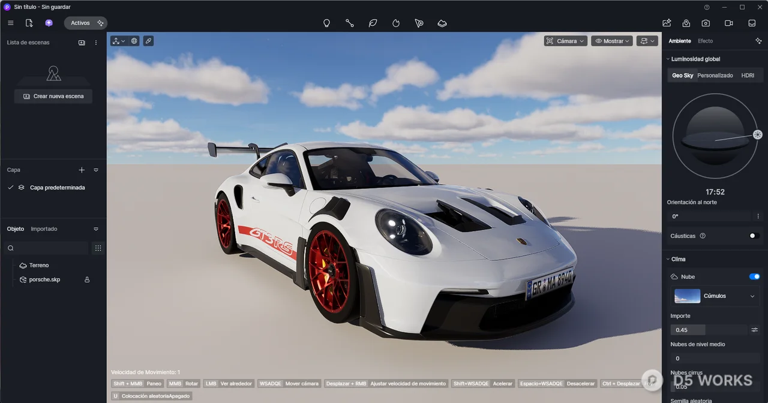Add a new layer with the plus icon

tap(82, 170)
